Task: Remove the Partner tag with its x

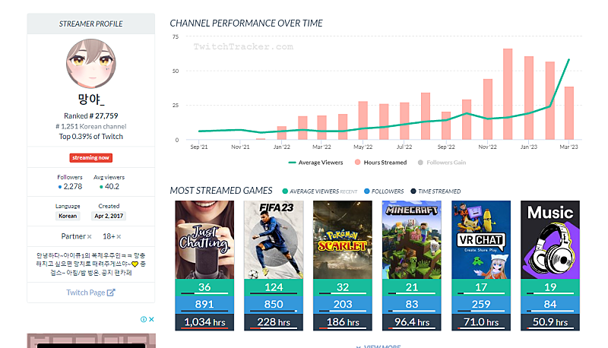Action: (x=89, y=236)
